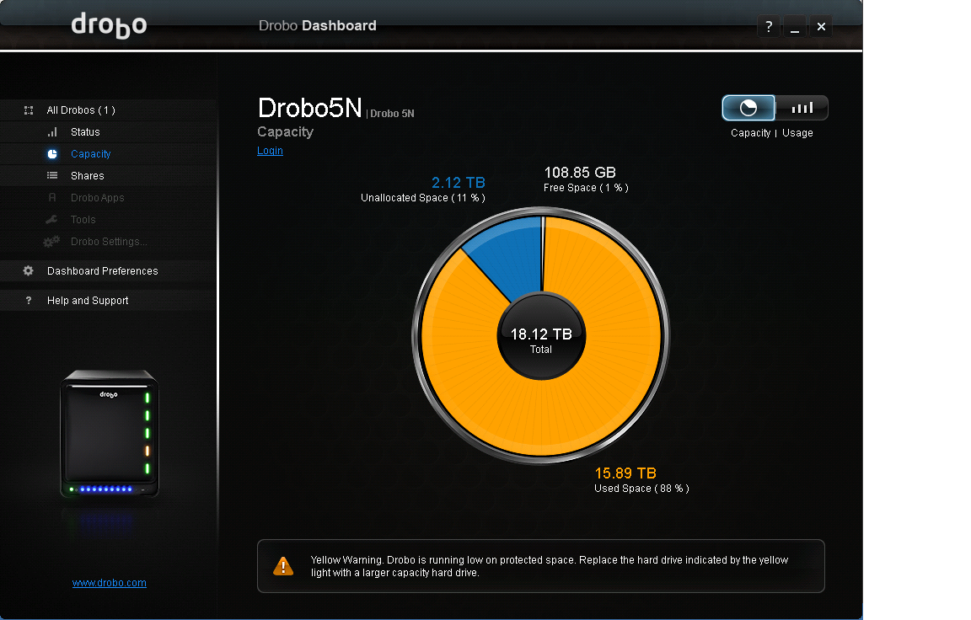This screenshot has height=620, width=971.
Task: Click the Login link
Action: tap(270, 150)
